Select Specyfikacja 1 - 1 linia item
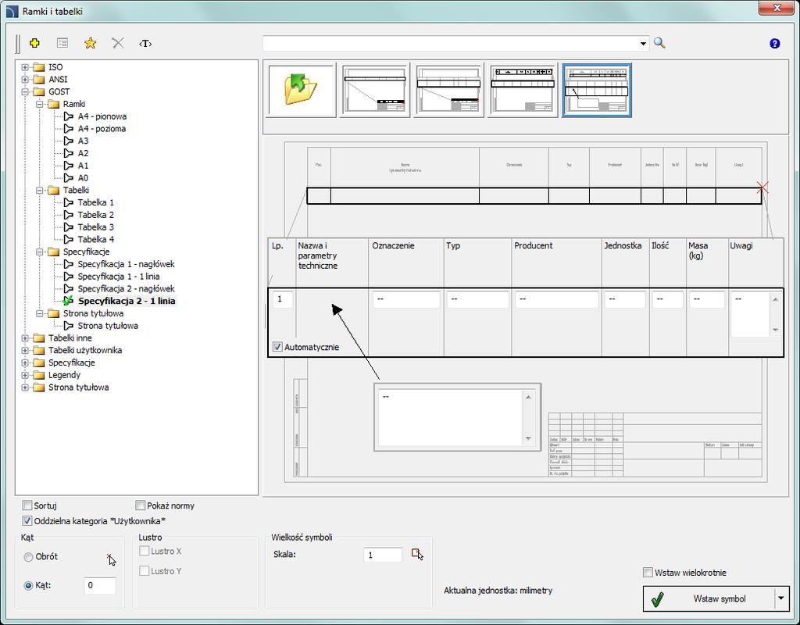 119,277
